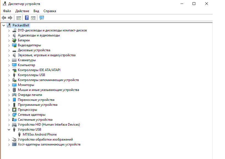This screenshot has width=225, height=159.
Task: Select the Клавиатуры label
Action: [x=27, y=60]
